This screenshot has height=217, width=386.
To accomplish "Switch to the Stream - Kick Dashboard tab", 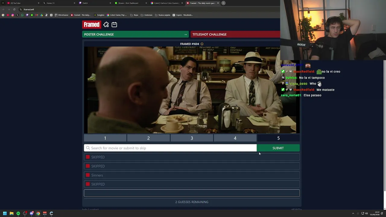I will (131, 3).
